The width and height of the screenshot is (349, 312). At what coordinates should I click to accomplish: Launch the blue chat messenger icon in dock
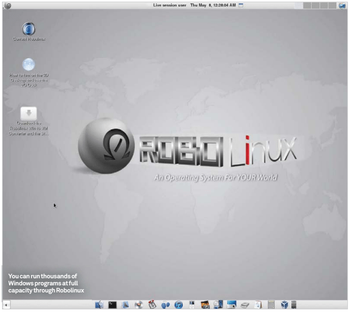(165, 305)
